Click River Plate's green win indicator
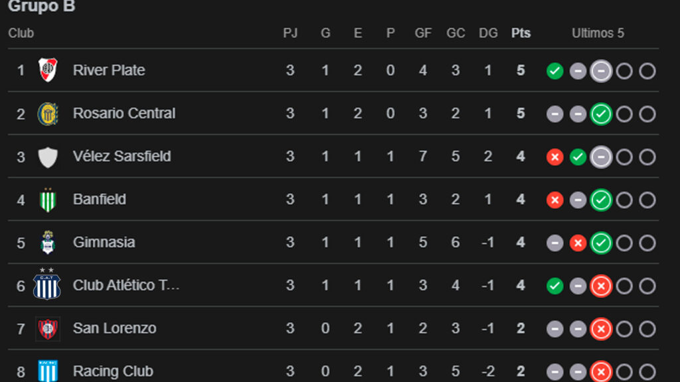This screenshot has height=382, width=680. (554, 71)
